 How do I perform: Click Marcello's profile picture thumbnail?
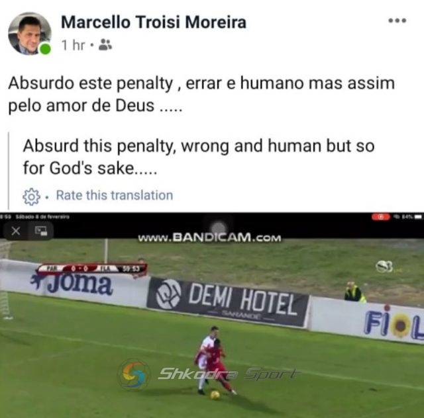[x=29, y=34]
